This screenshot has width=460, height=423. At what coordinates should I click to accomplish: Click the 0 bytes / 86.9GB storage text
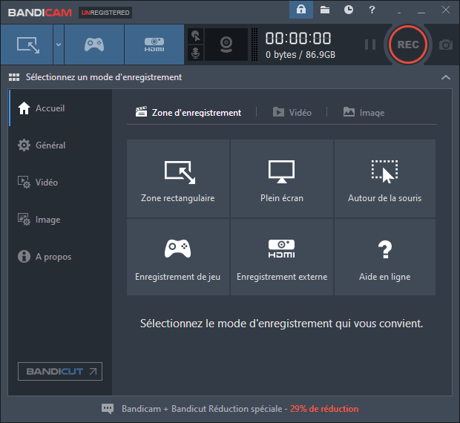point(300,55)
